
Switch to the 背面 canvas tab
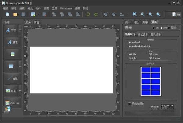point(37,23)
